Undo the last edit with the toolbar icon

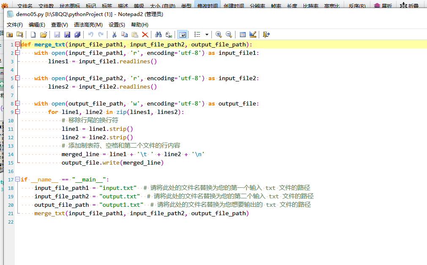[x=90, y=34]
